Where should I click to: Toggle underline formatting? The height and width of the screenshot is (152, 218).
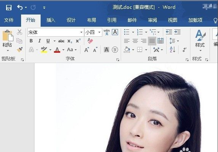coord(48,41)
